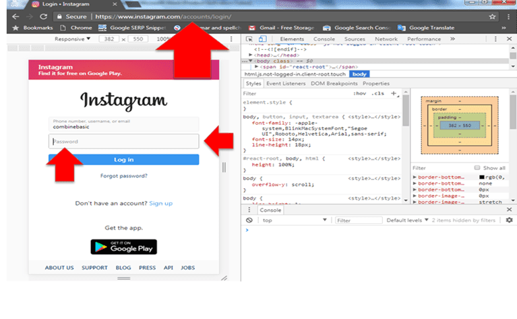Viewport: 517px width, 319px height.
Task: Open console settings with the gear icon
Action: (x=509, y=220)
